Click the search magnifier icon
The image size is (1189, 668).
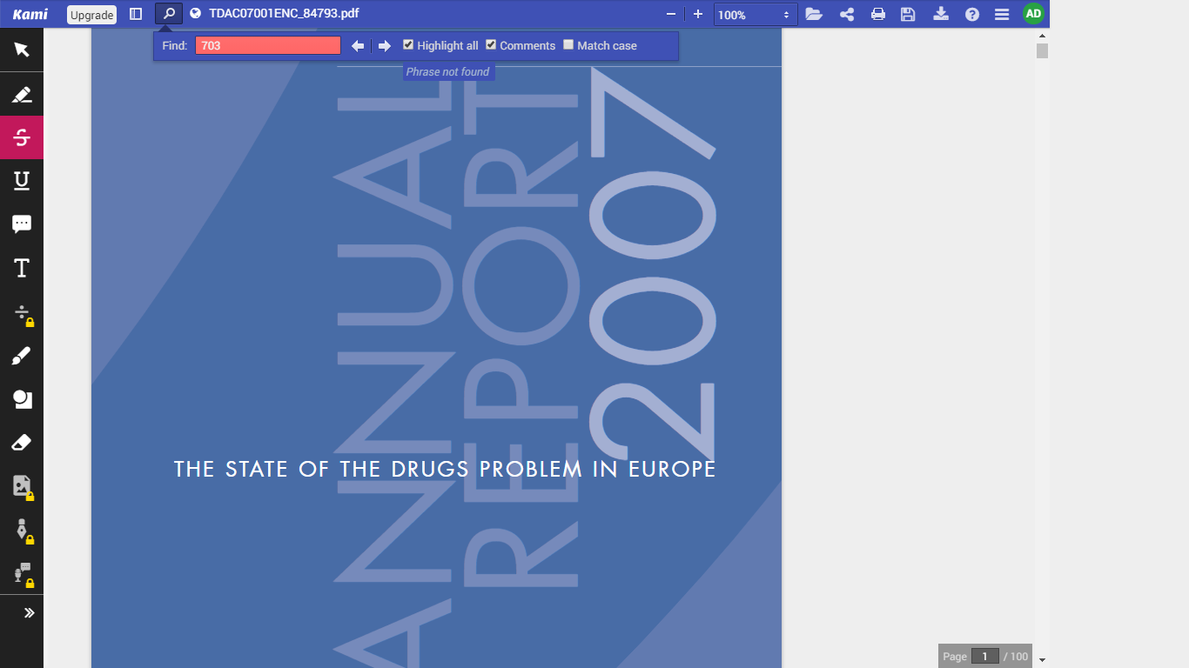tap(169, 14)
